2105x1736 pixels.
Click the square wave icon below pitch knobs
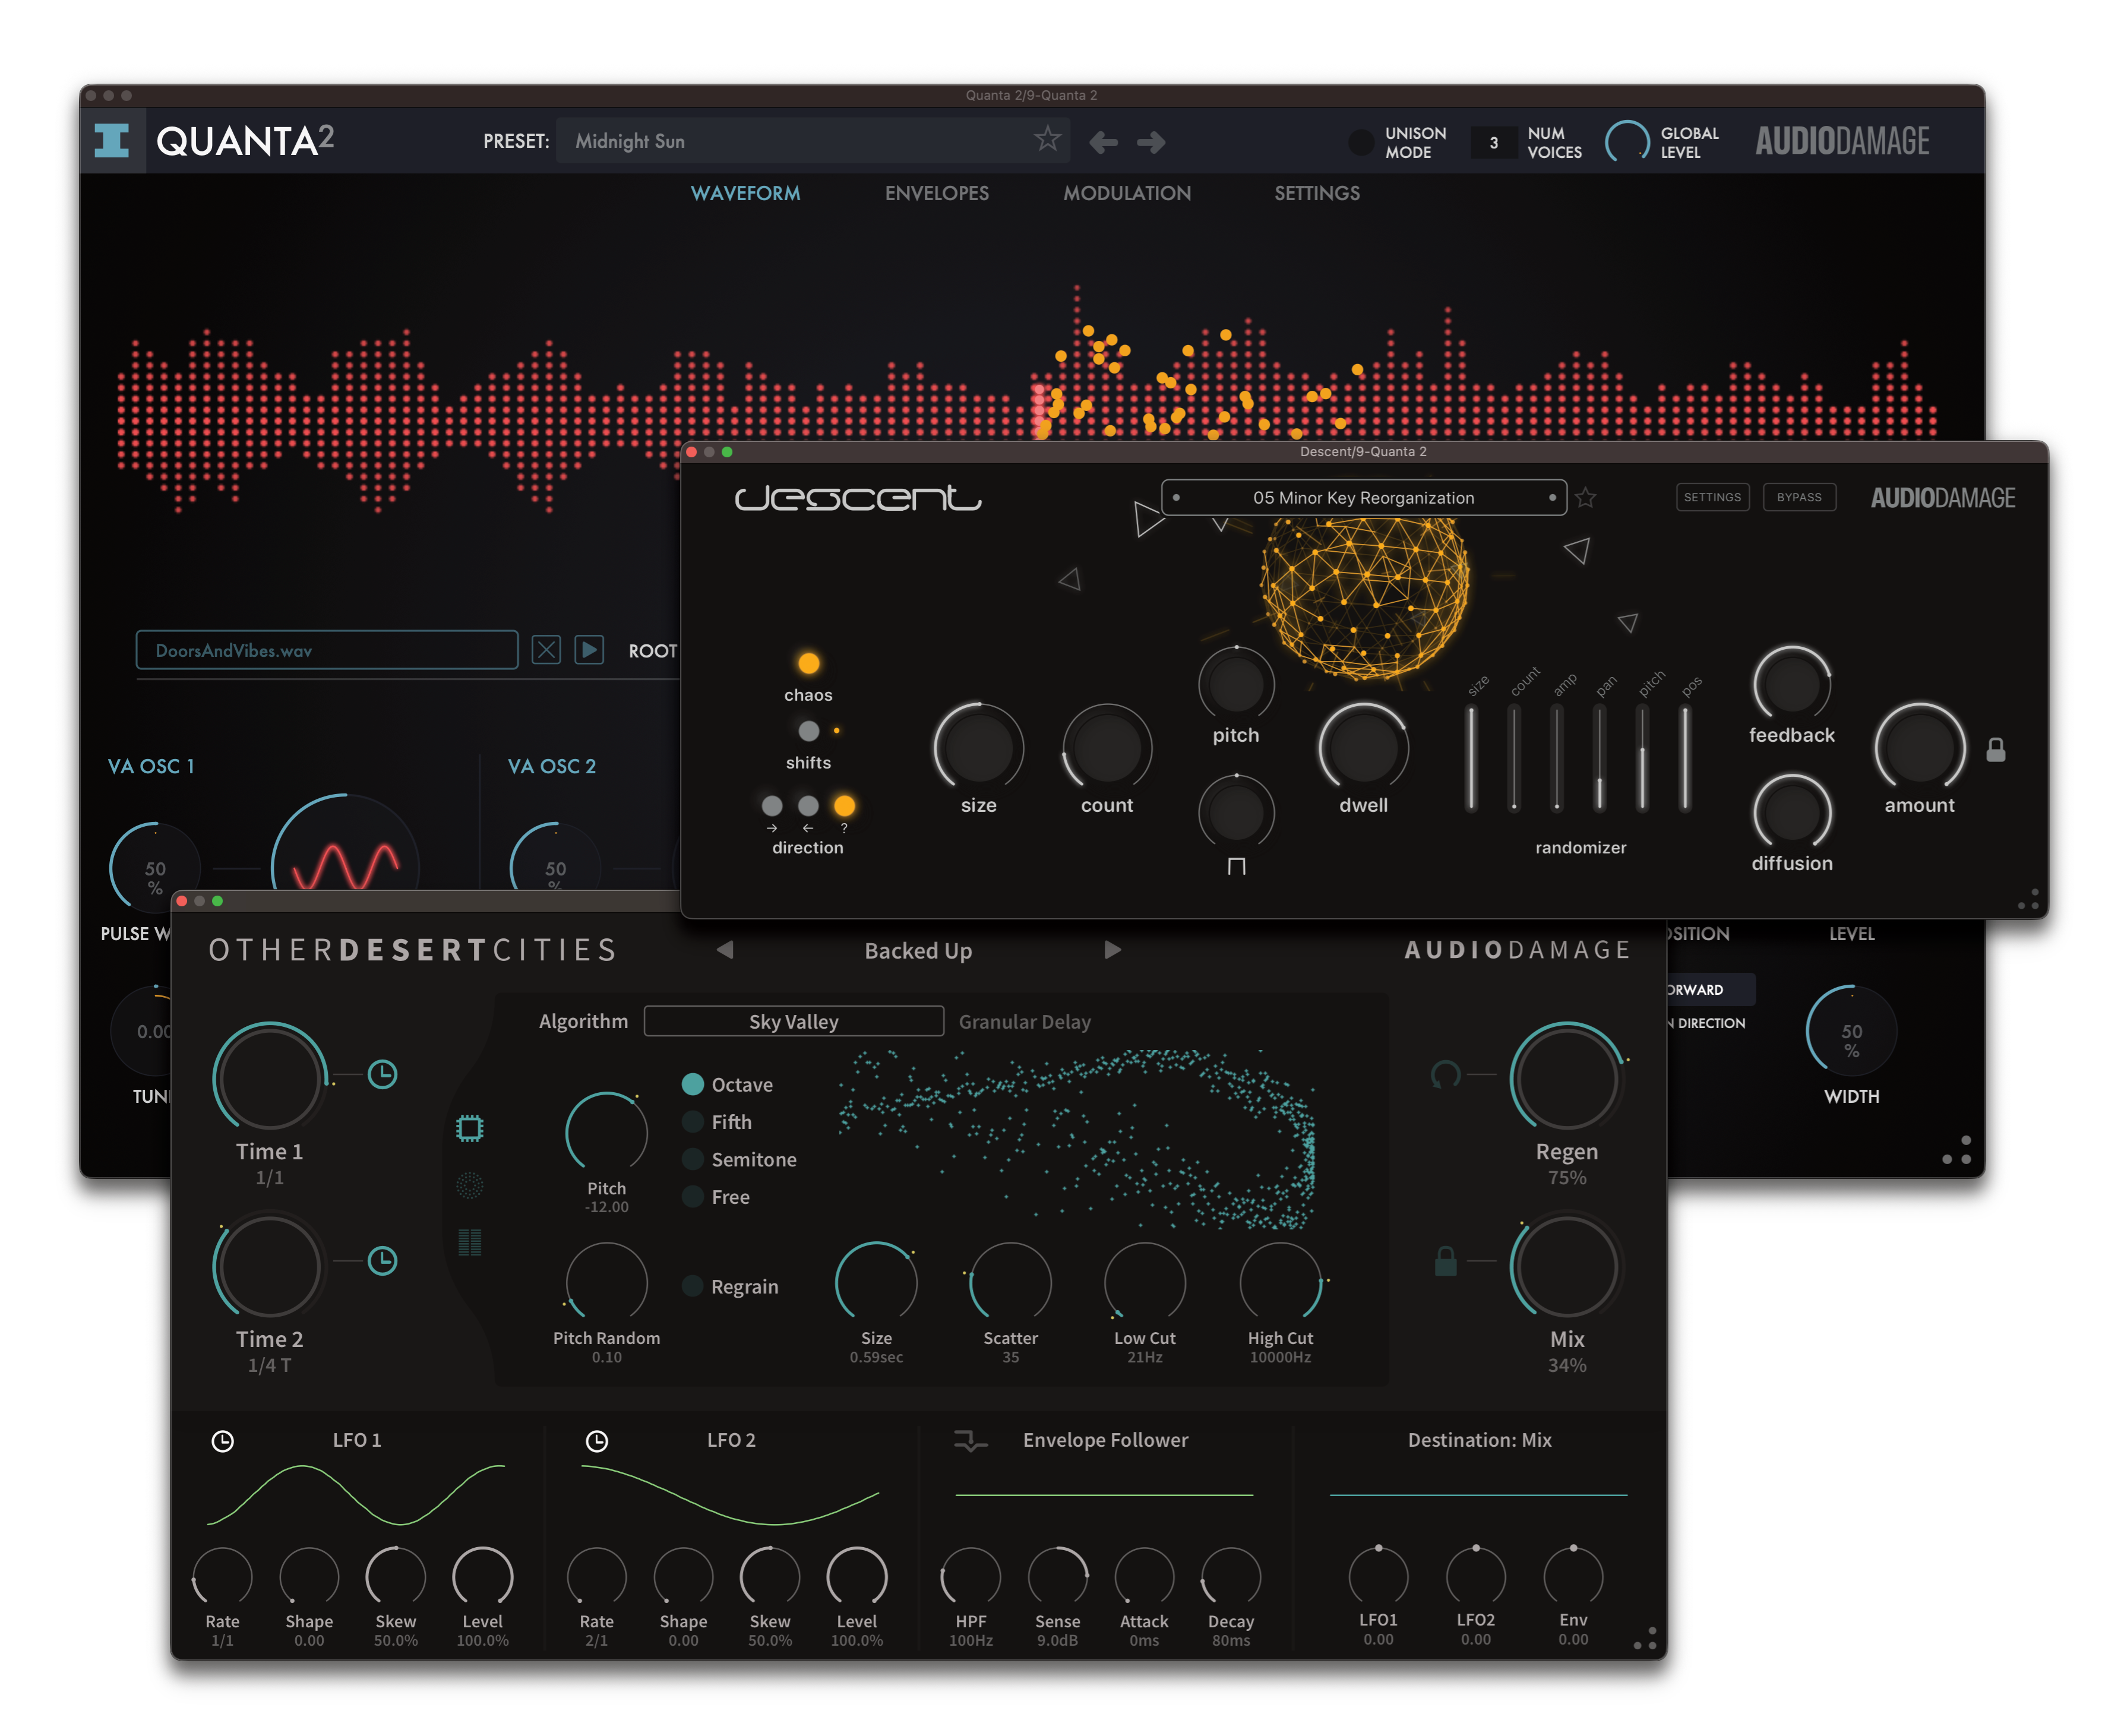(x=1236, y=866)
